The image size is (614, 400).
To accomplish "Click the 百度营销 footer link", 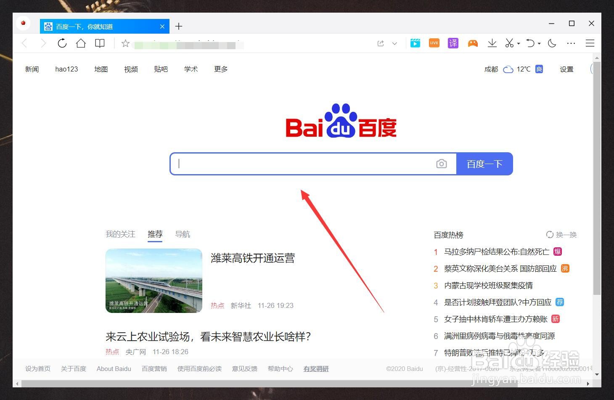I will pos(154,368).
